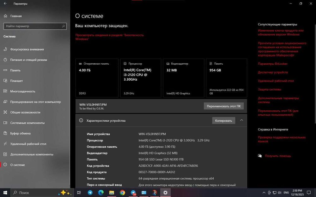The image size is (316, 197).
Task: Open Удаленный рабочий стол related link
Action: (x=276, y=81)
